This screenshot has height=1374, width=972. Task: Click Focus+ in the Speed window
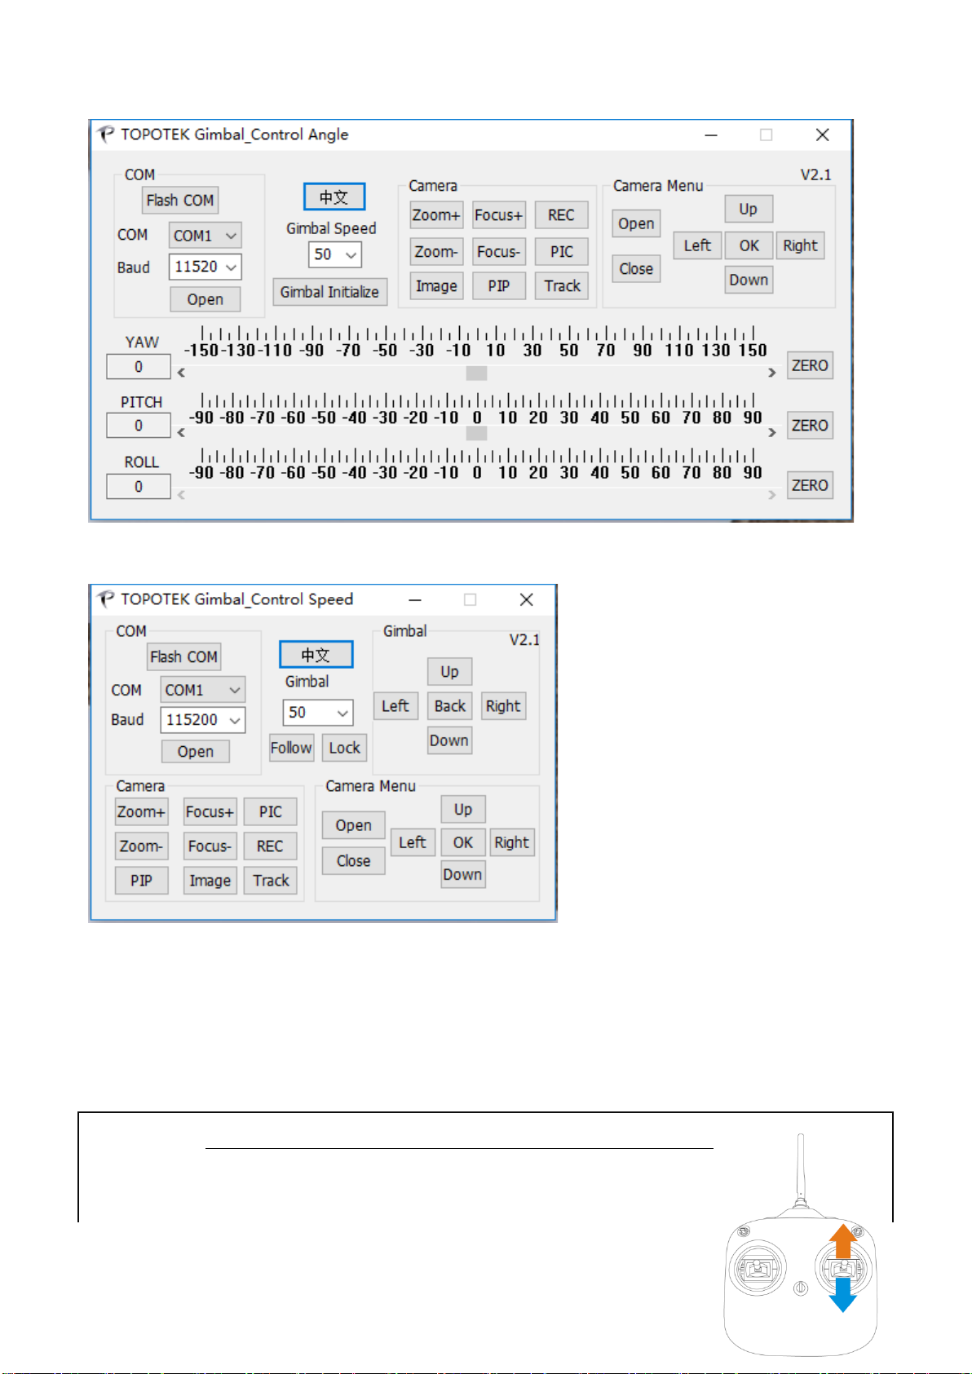[210, 812]
